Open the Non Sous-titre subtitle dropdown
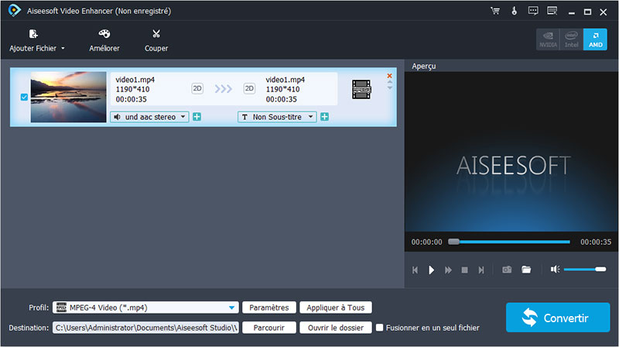Viewport: 619px width, 347px height. (x=277, y=117)
